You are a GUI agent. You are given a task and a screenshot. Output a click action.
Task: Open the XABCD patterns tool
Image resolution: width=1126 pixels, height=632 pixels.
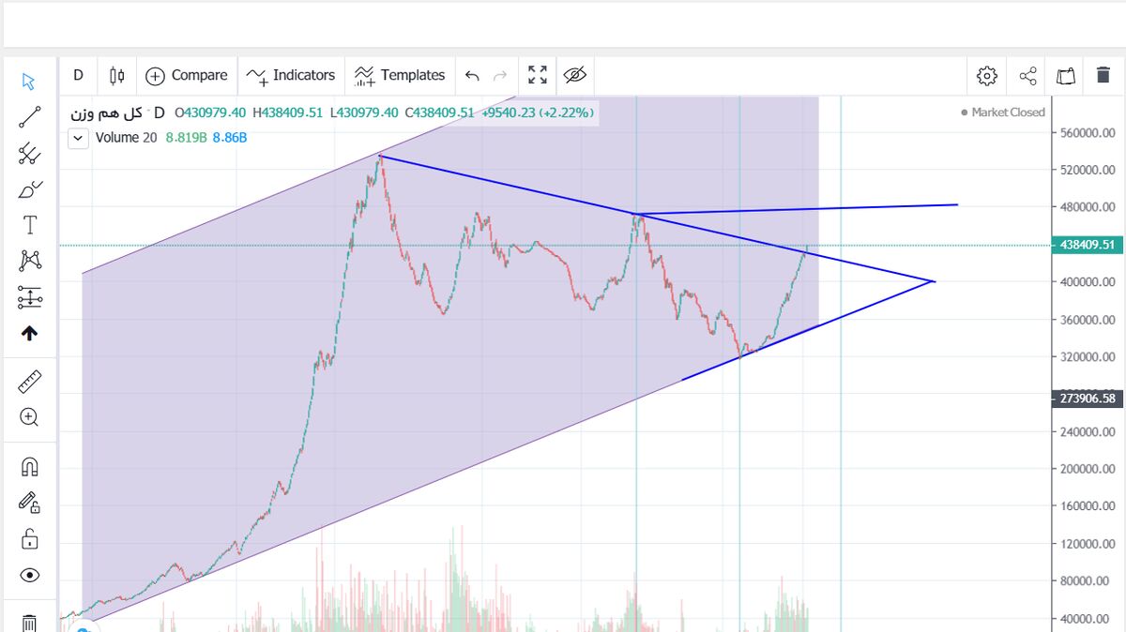pos(29,261)
